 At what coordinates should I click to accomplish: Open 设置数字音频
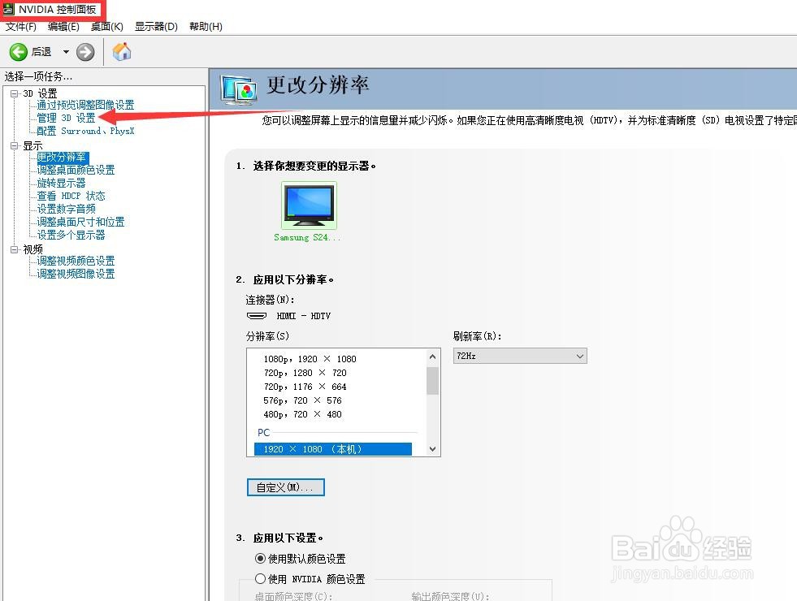(x=66, y=209)
